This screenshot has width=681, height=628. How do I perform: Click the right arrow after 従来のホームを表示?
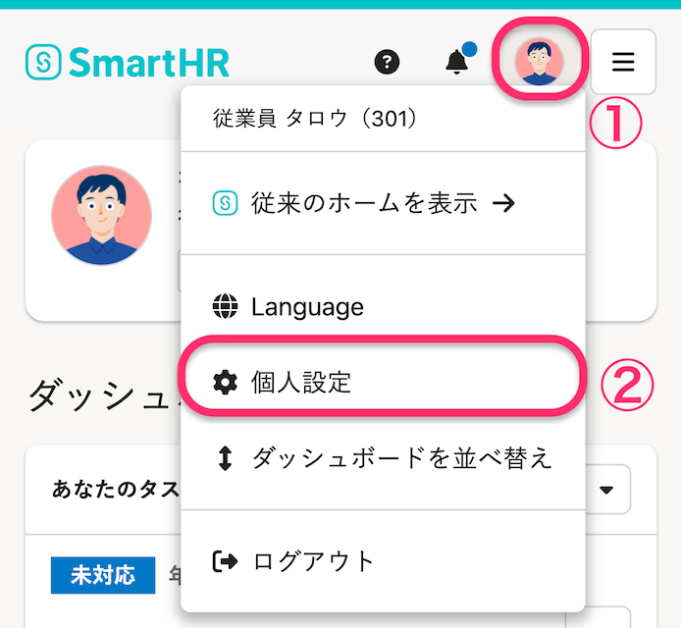tap(502, 203)
